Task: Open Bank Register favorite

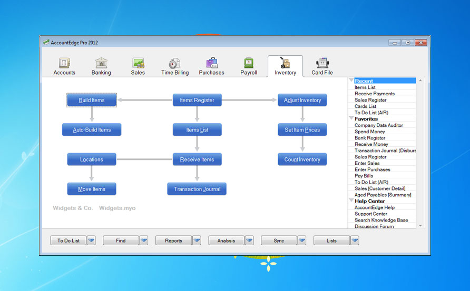Action: (x=370, y=138)
